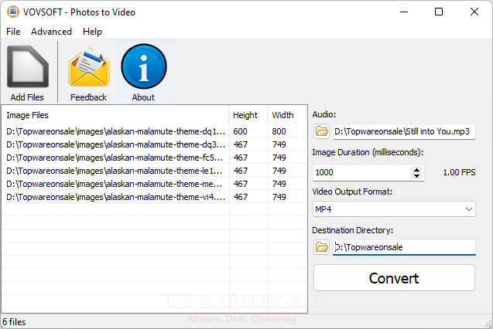
Task: Click the Audio path field Still into You.mp3
Action: click(404, 131)
